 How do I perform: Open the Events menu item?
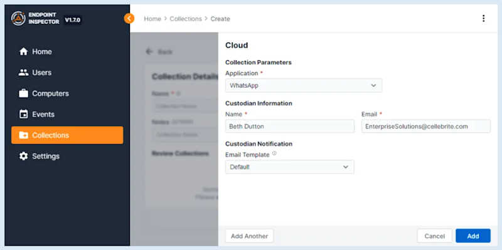point(67,114)
